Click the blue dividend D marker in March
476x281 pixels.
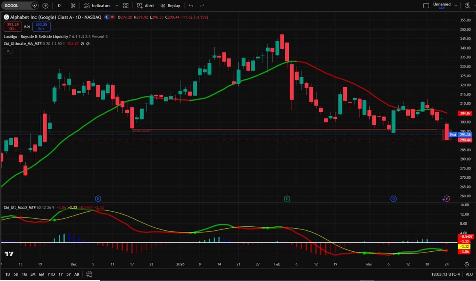point(393,198)
